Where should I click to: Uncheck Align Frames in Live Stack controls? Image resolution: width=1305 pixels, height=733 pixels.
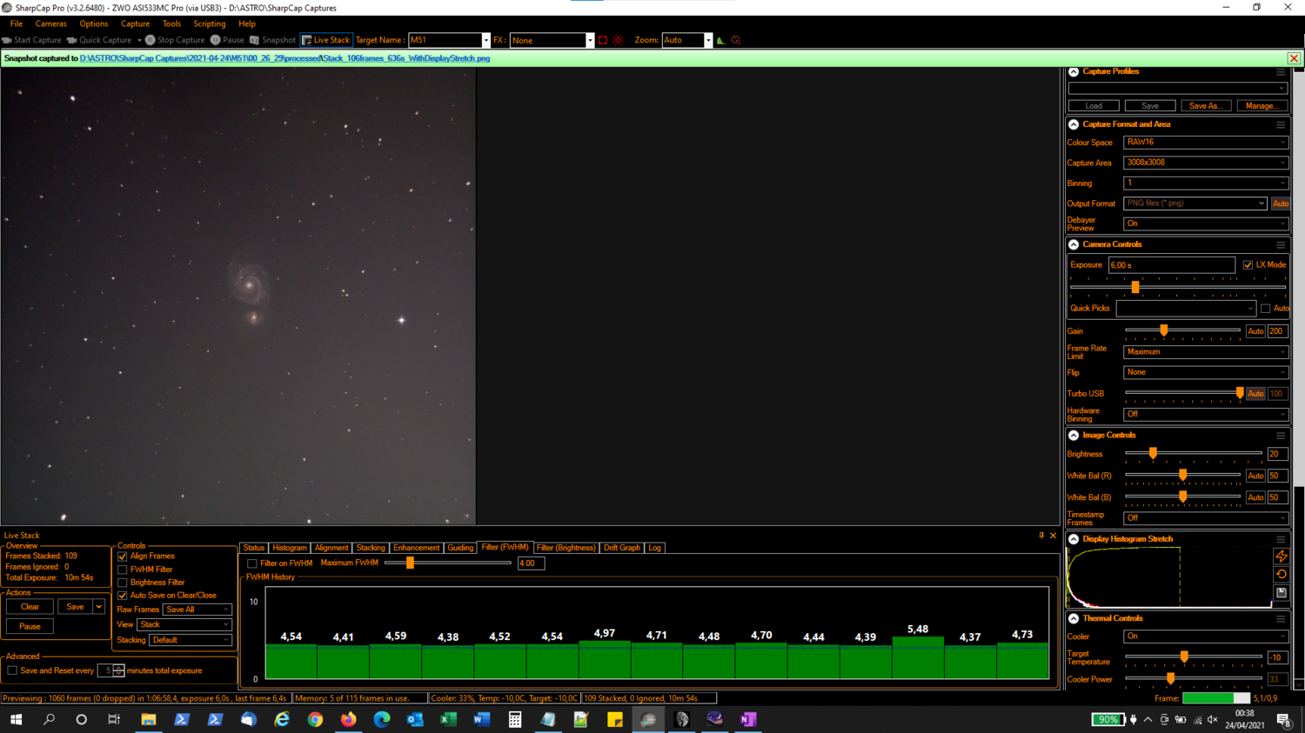coord(123,556)
